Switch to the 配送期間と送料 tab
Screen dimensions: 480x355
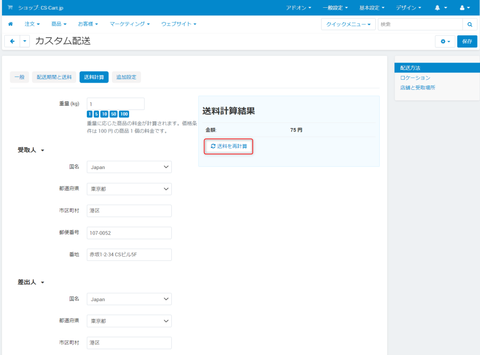point(54,77)
